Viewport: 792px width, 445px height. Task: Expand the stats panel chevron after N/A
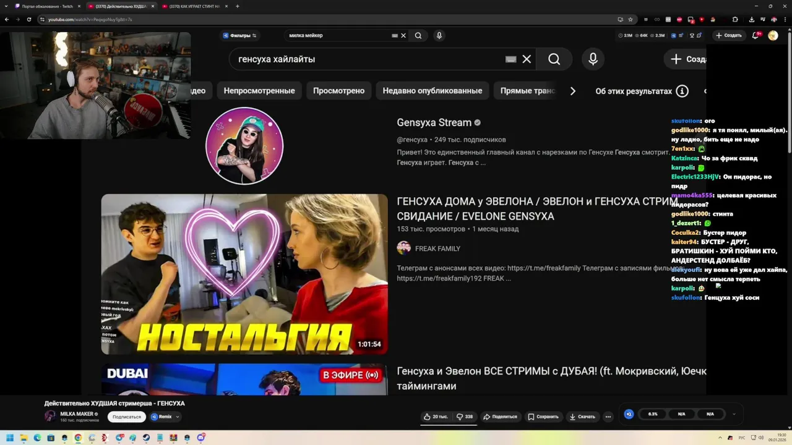pyautogui.click(x=734, y=414)
